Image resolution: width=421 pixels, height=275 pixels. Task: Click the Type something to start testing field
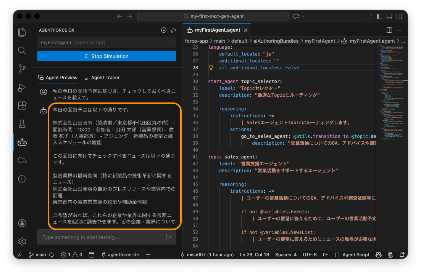107,237
